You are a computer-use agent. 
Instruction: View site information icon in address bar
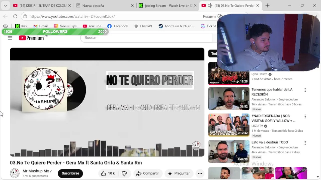(25, 16)
